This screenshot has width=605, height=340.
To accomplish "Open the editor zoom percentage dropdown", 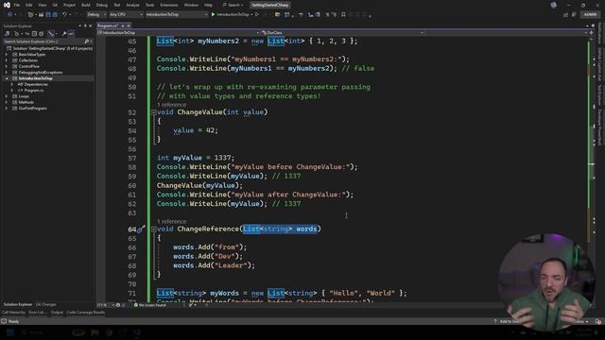I will tap(106, 305).
